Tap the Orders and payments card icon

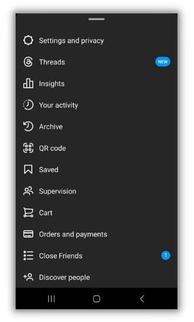(x=28, y=234)
